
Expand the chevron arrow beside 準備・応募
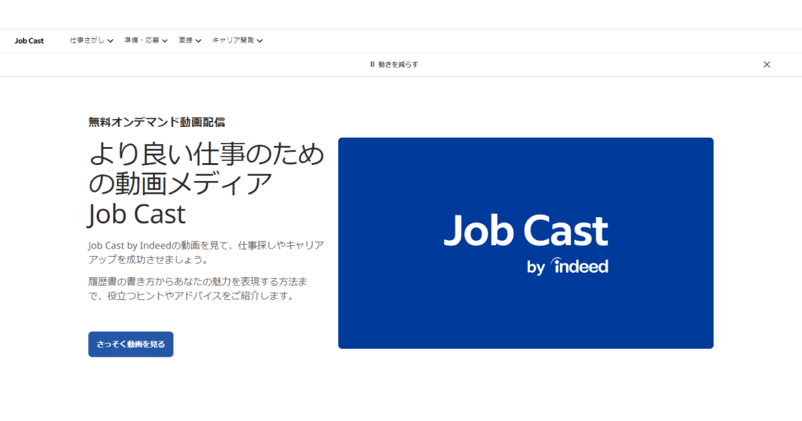(x=164, y=41)
